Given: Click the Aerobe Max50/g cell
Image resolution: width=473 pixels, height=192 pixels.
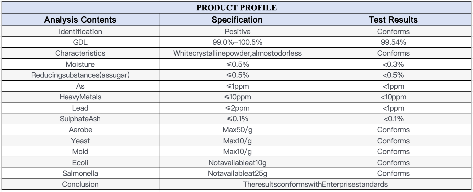Looking at the screenshot, I should 237,130.
